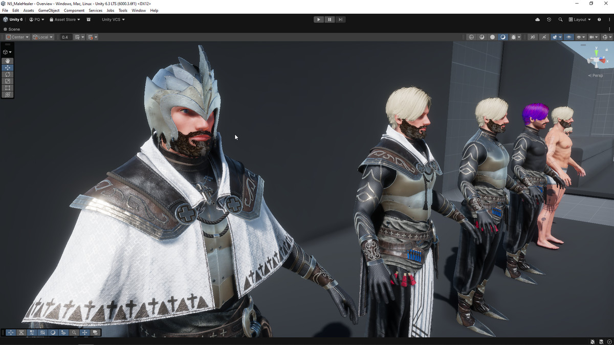The image size is (614, 345).
Task: Select the Rotate tool
Action: [8, 75]
